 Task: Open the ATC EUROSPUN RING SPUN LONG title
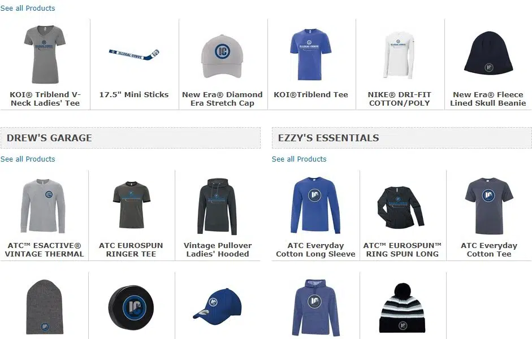tap(403, 250)
